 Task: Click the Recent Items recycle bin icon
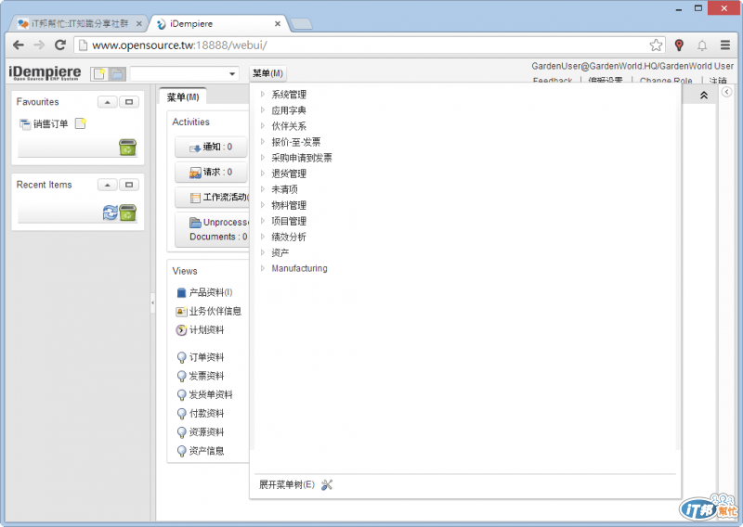127,212
